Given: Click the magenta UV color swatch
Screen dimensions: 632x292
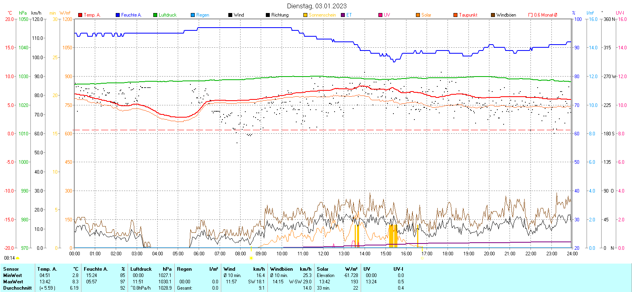Looking at the screenshot, I should coord(380,15).
